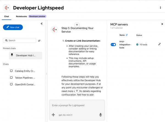Start a New chat

13,27
